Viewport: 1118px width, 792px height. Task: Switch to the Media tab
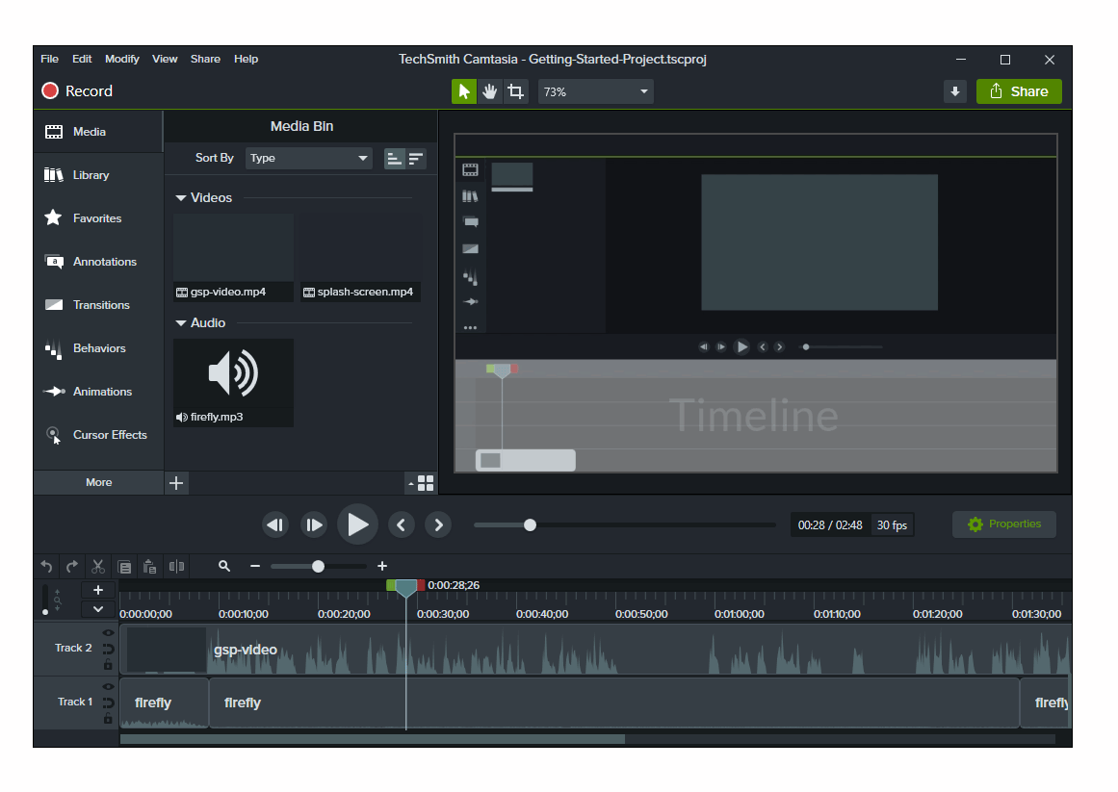pyautogui.click(x=98, y=132)
